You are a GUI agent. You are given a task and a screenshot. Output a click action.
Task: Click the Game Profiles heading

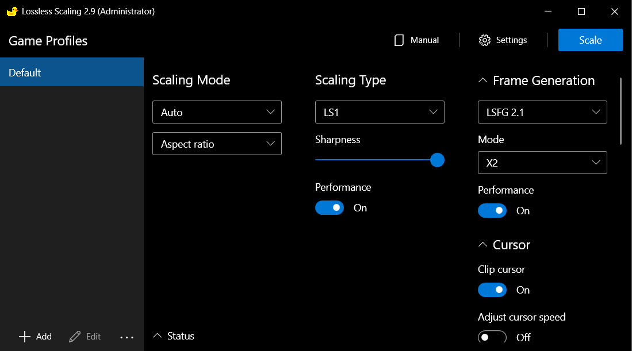[48, 41]
